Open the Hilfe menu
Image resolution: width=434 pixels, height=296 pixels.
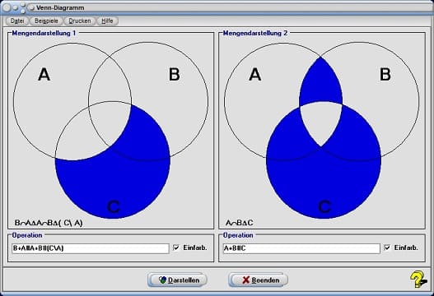107,21
